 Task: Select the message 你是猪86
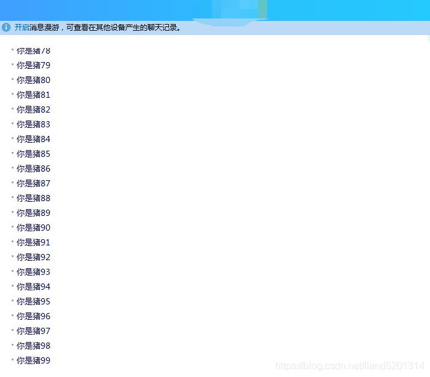point(33,169)
